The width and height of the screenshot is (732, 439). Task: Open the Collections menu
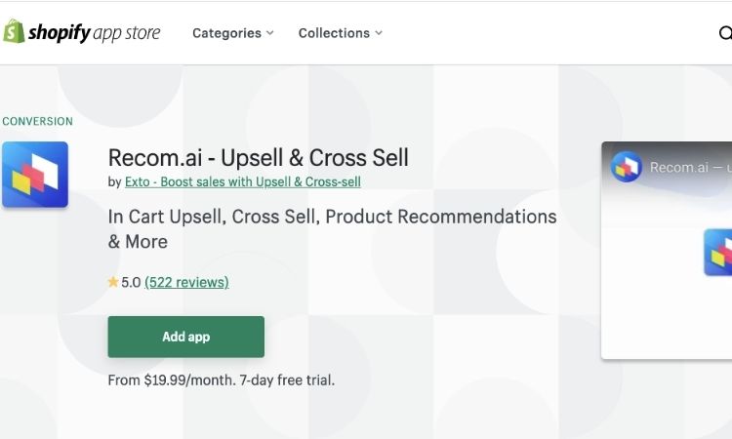click(341, 33)
